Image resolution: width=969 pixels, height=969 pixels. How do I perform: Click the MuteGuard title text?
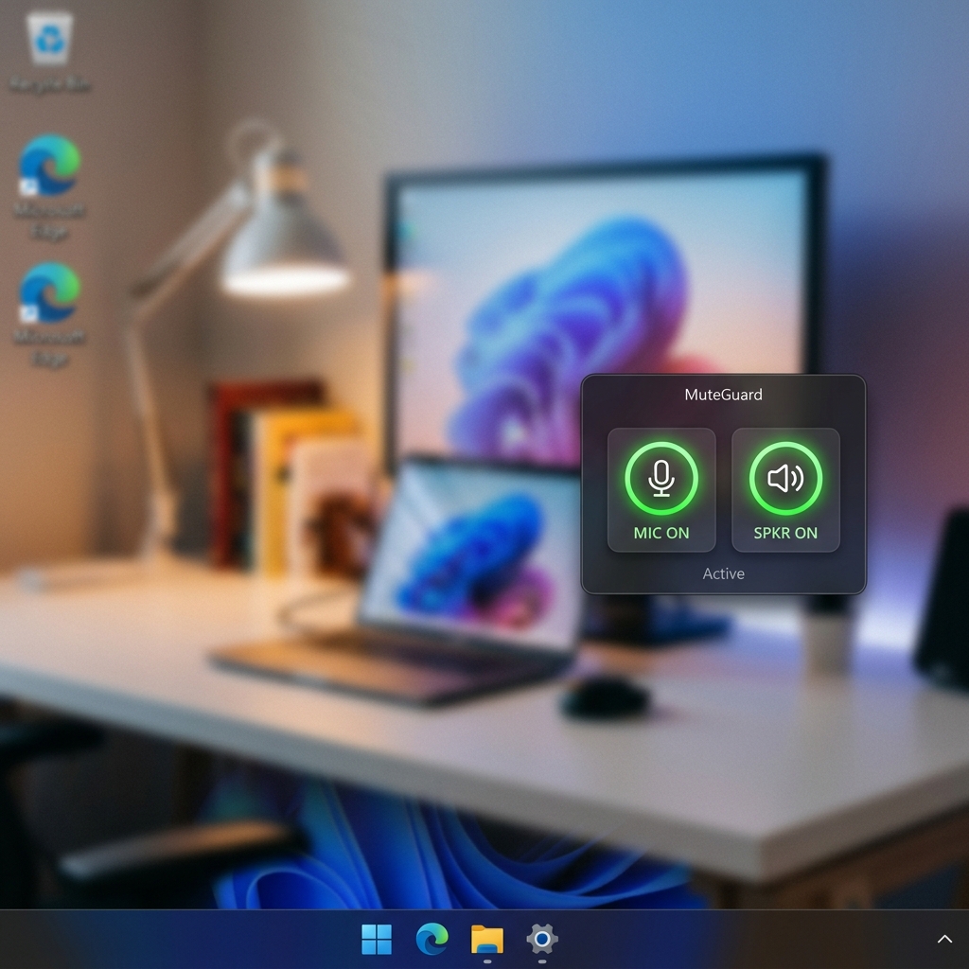click(x=723, y=395)
